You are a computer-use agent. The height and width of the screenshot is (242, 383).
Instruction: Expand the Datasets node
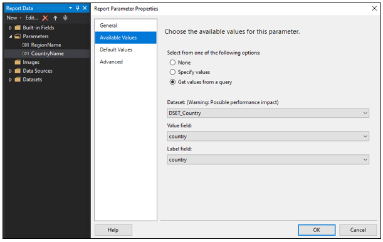coord(10,80)
